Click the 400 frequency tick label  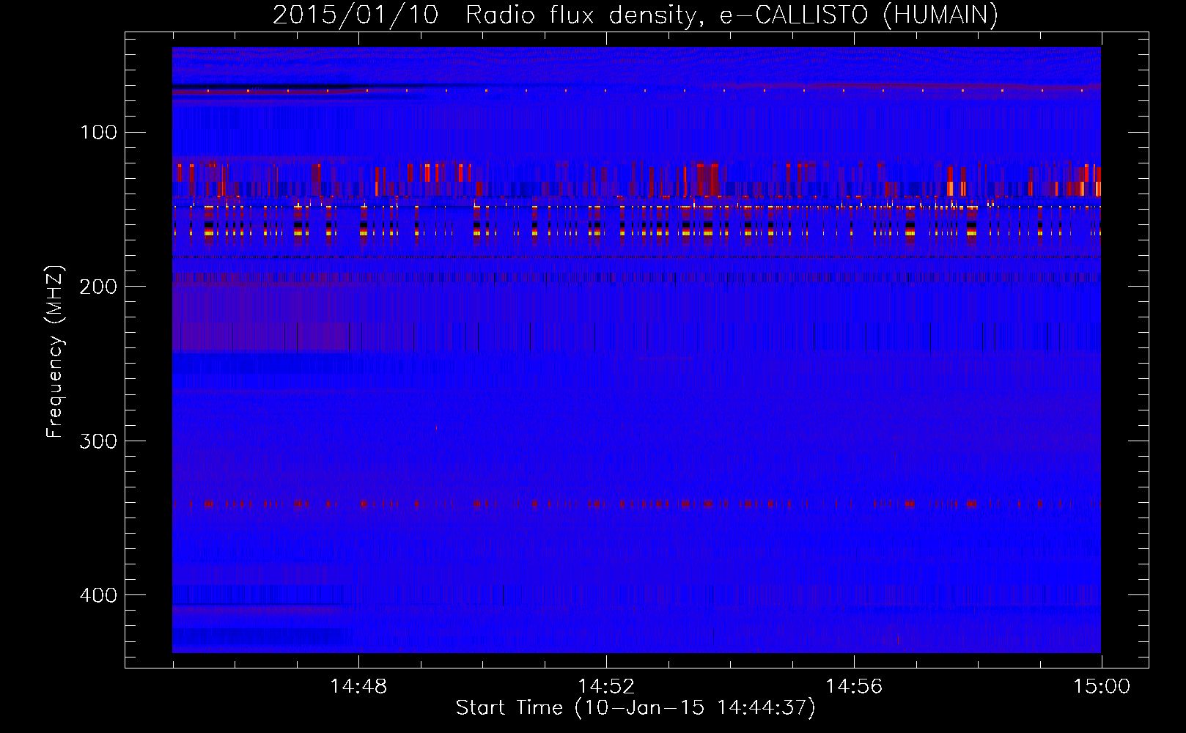tap(99, 595)
